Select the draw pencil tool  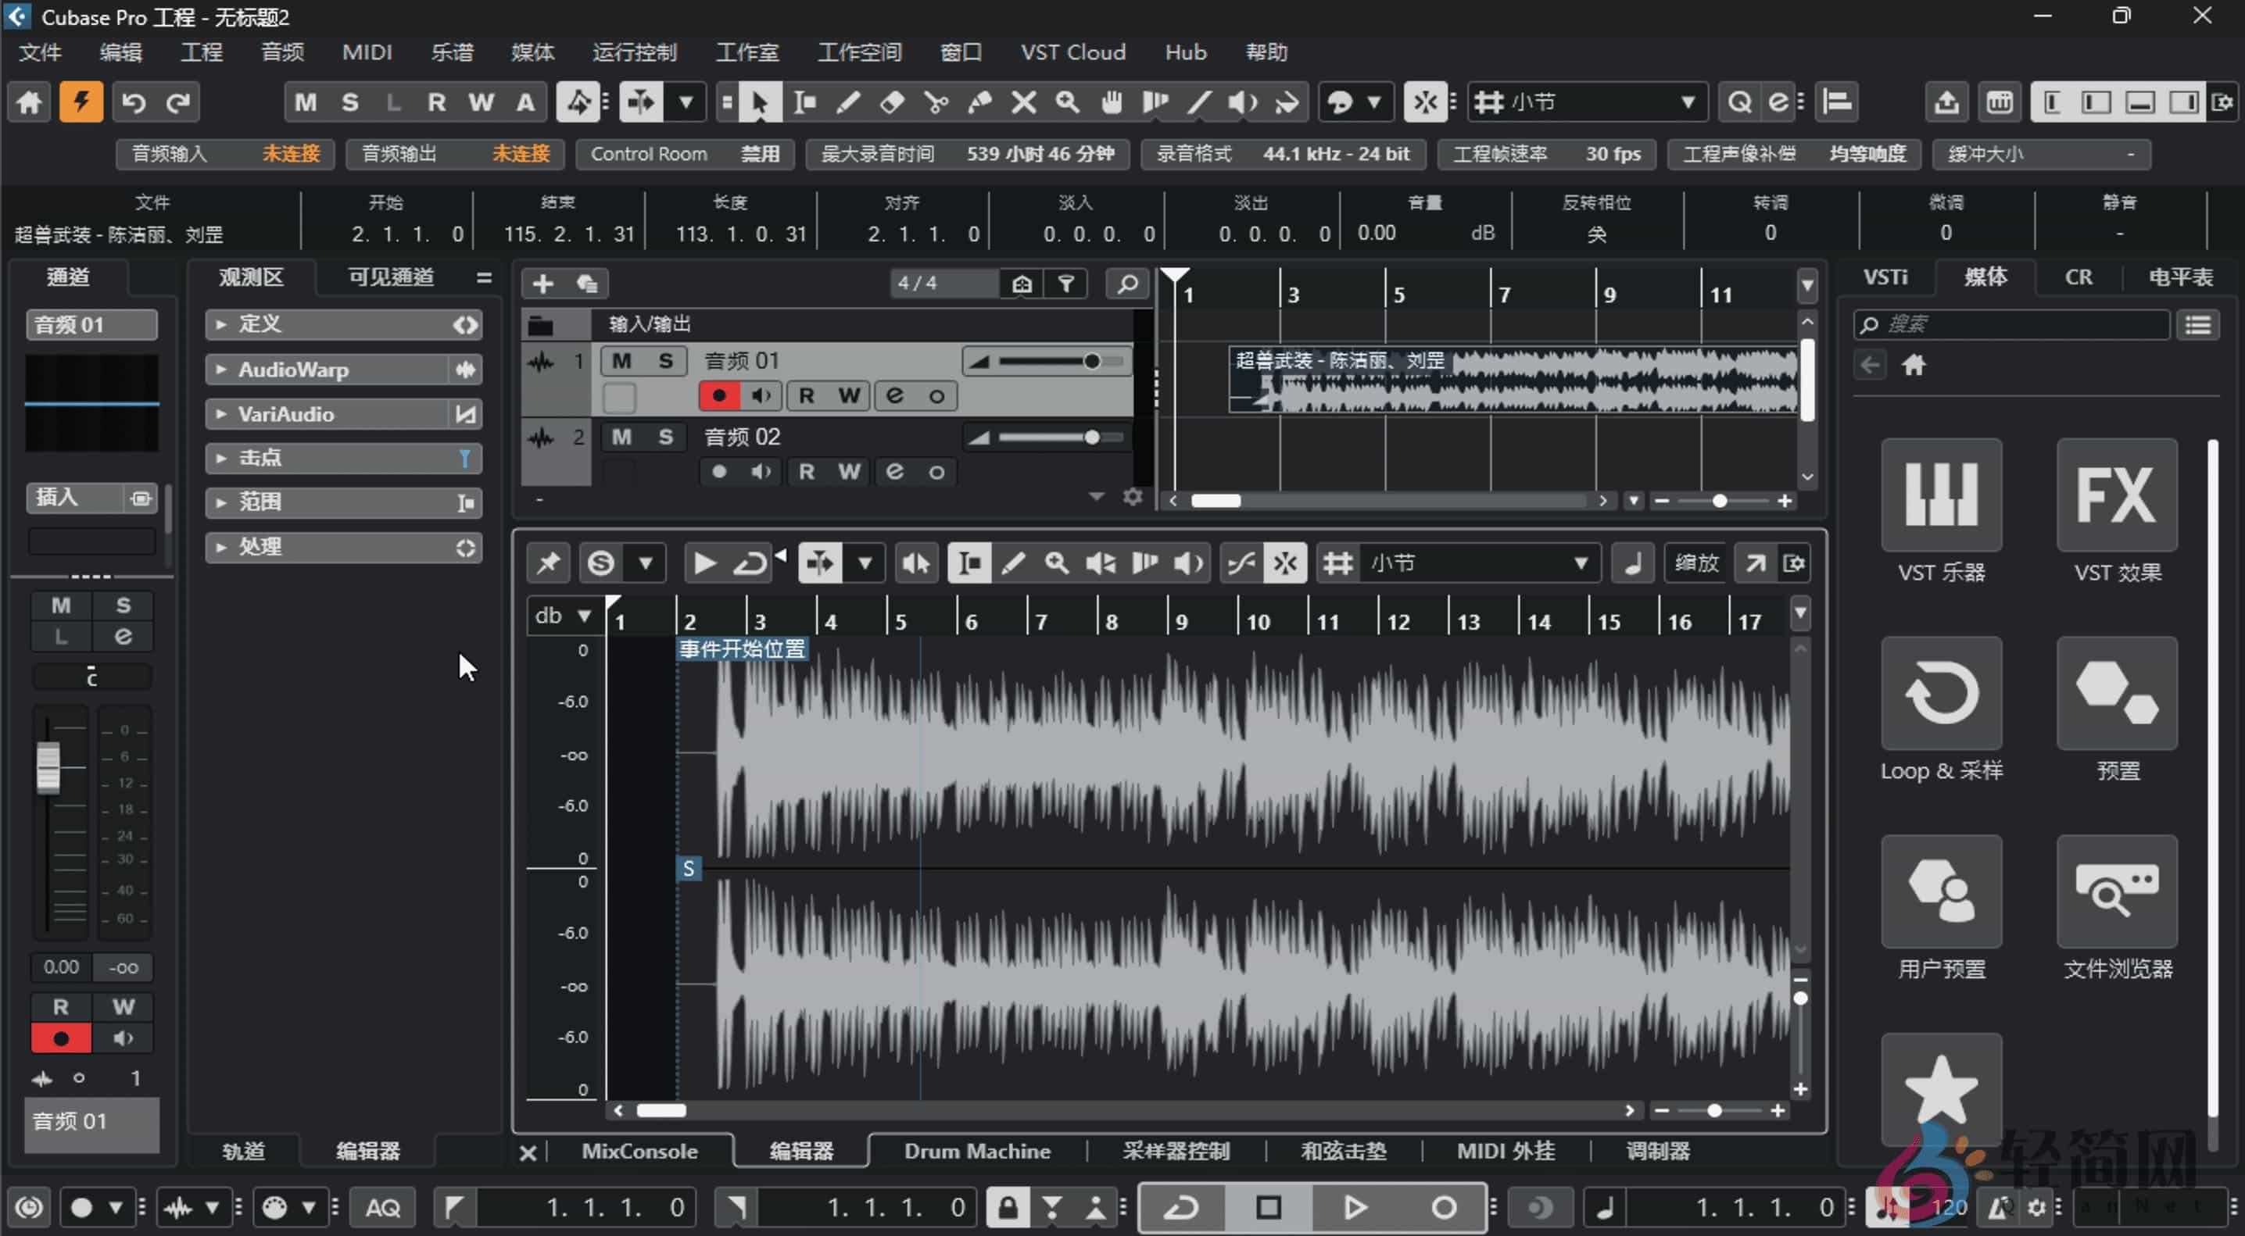click(848, 102)
